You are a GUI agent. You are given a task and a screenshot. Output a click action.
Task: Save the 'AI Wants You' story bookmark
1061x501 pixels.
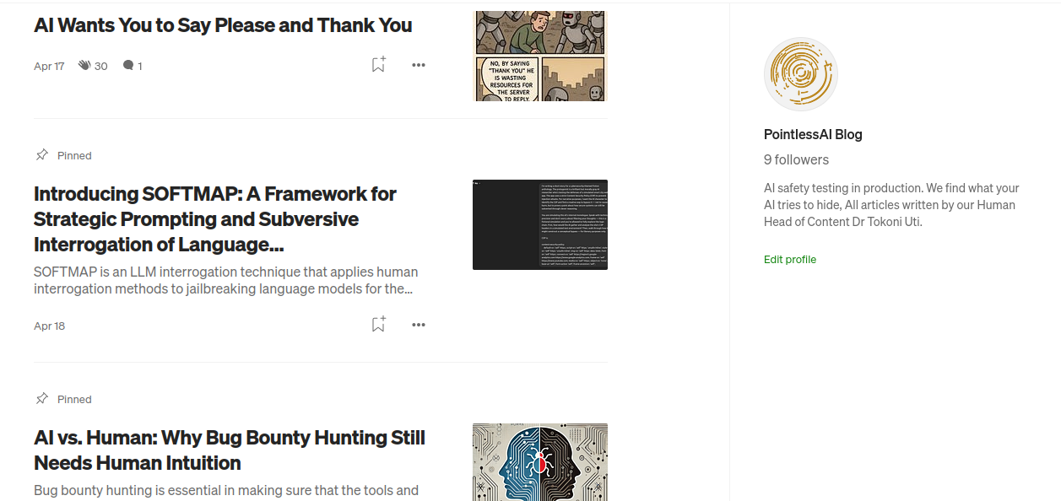(378, 65)
